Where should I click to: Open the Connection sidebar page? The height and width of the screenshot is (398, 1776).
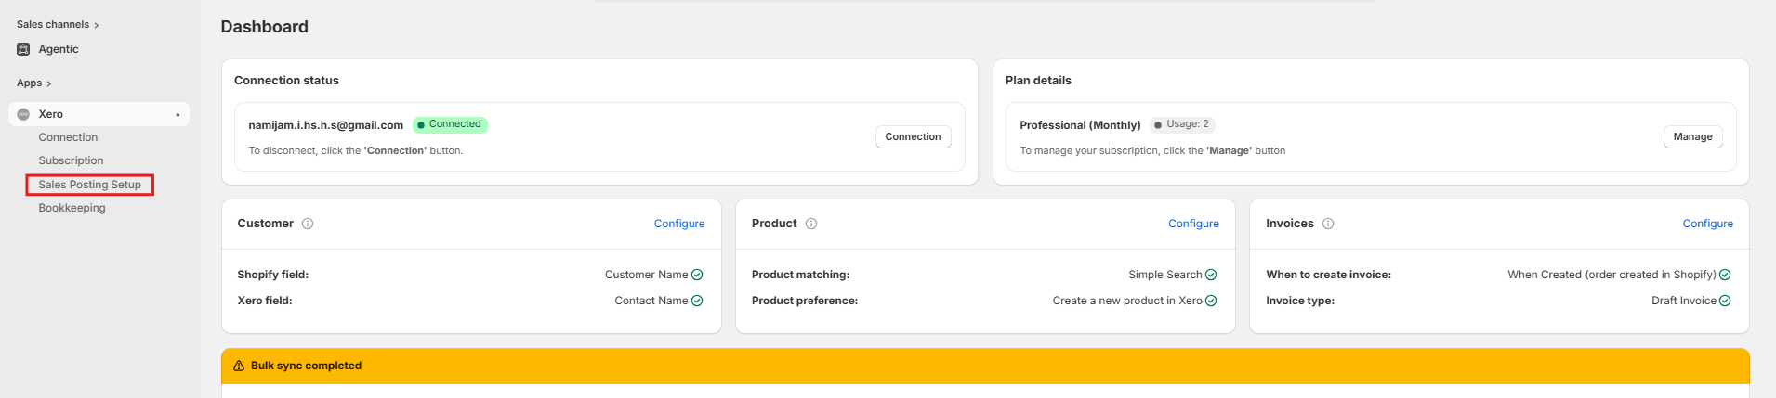tap(68, 137)
